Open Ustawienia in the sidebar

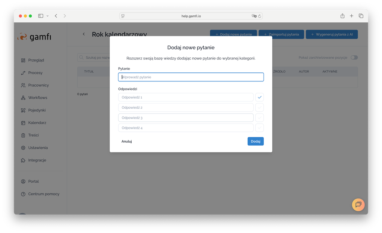[38, 147]
